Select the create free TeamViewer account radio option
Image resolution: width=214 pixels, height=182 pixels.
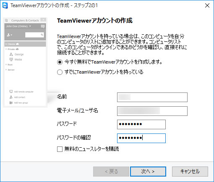coord(60,62)
